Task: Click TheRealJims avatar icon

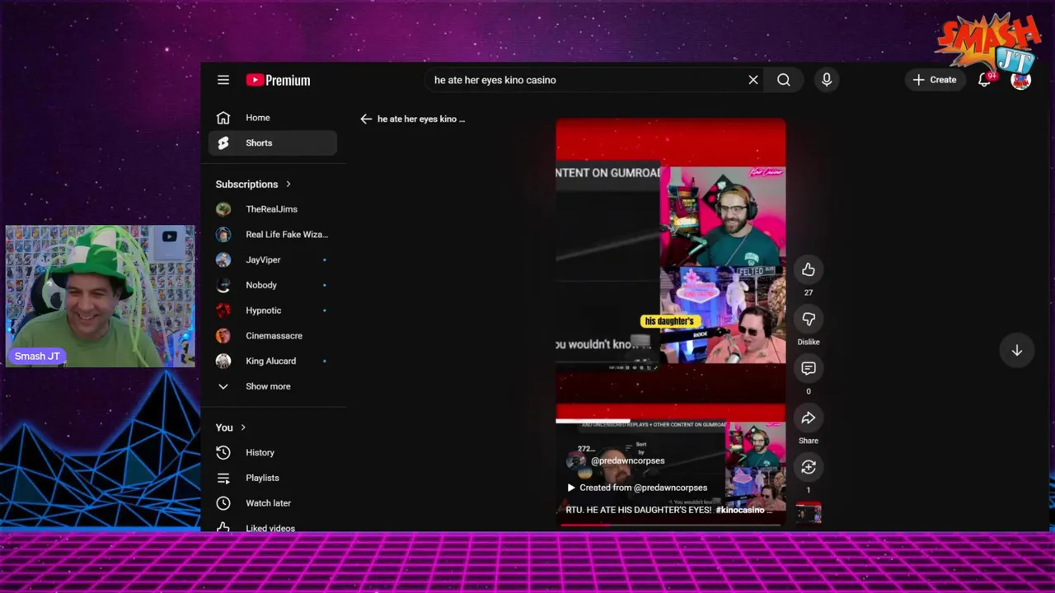Action: point(223,209)
